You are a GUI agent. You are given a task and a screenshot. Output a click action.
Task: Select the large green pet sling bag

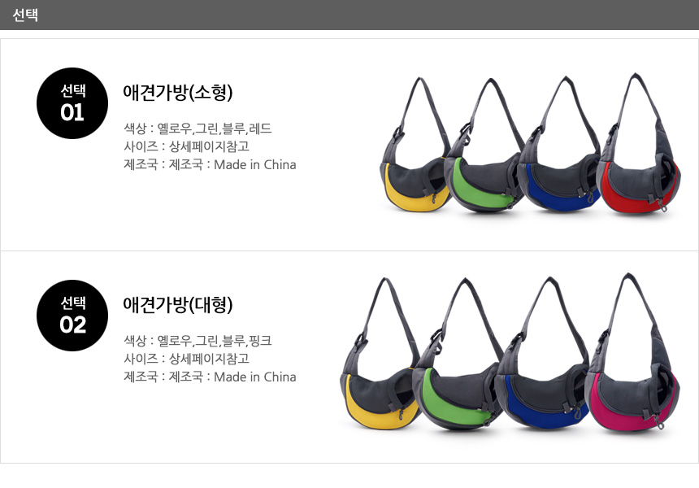click(458, 354)
